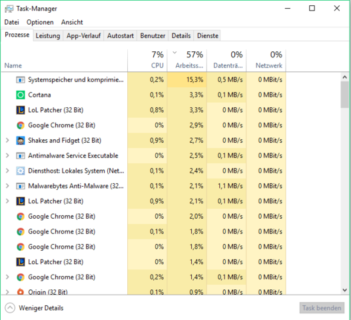The image size is (351, 320).
Task: Expand the Diensthost: Lokales System group
Action: (7, 171)
